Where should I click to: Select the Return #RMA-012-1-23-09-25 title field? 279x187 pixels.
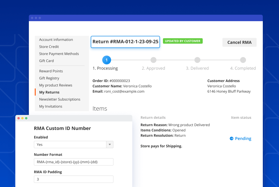click(125, 42)
